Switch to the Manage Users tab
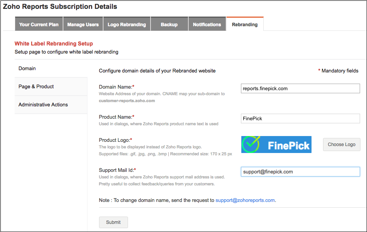 (83, 24)
